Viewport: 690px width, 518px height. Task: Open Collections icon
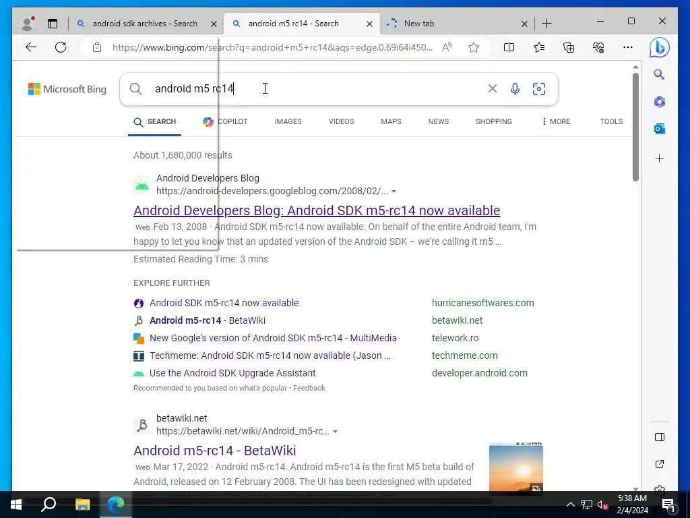coord(569,47)
